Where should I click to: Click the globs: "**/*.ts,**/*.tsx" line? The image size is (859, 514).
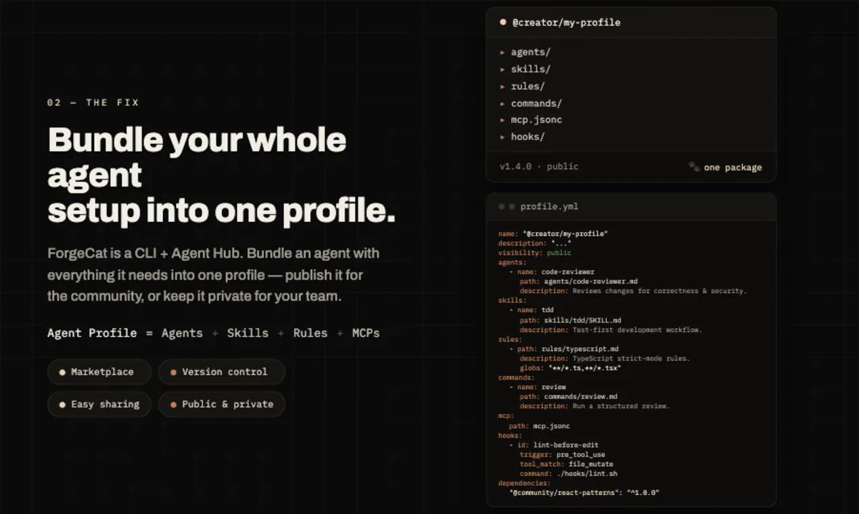(570, 369)
